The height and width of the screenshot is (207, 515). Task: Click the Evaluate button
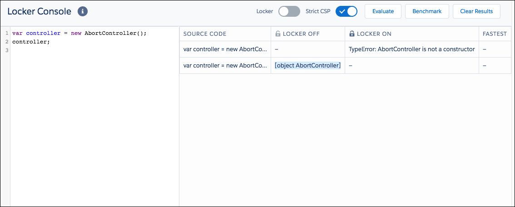click(383, 11)
